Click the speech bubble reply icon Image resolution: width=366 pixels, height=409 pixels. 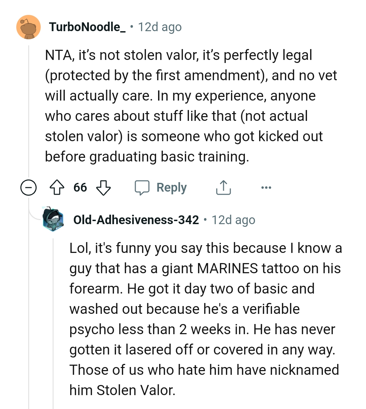(x=143, y=187)
